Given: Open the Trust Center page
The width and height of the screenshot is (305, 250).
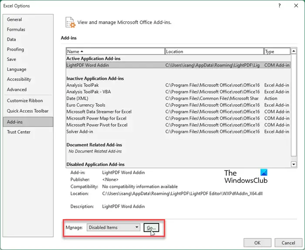Looking at the screenshot, I should (28, 132).
